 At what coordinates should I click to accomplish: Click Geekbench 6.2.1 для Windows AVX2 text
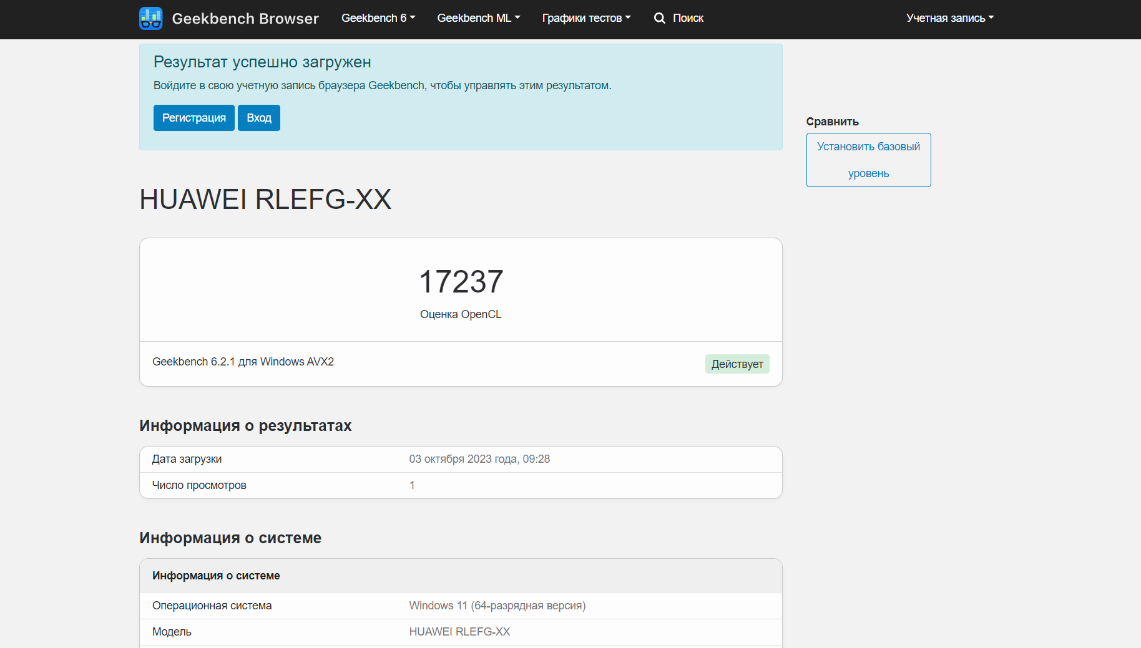(x=243, y=362)
